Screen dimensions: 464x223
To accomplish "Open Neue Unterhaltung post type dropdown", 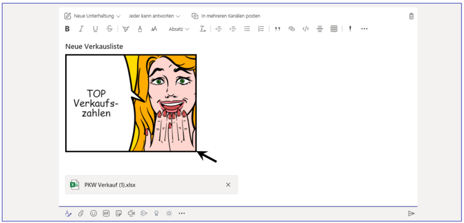I will click(x=97, y=16).
